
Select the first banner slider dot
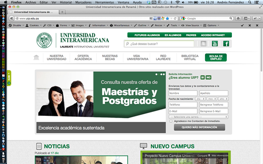(156, 74)
